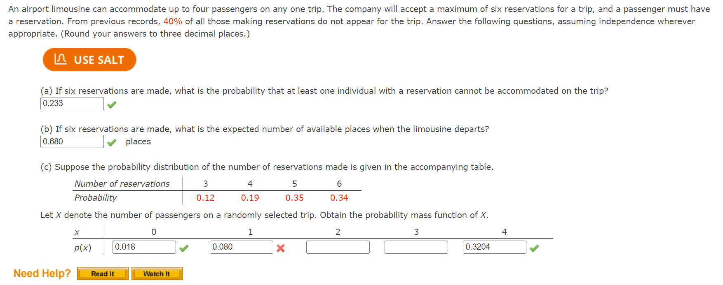723x285 pixels.
Task: Open the Watch It video help
Action: tap(157, 273)
